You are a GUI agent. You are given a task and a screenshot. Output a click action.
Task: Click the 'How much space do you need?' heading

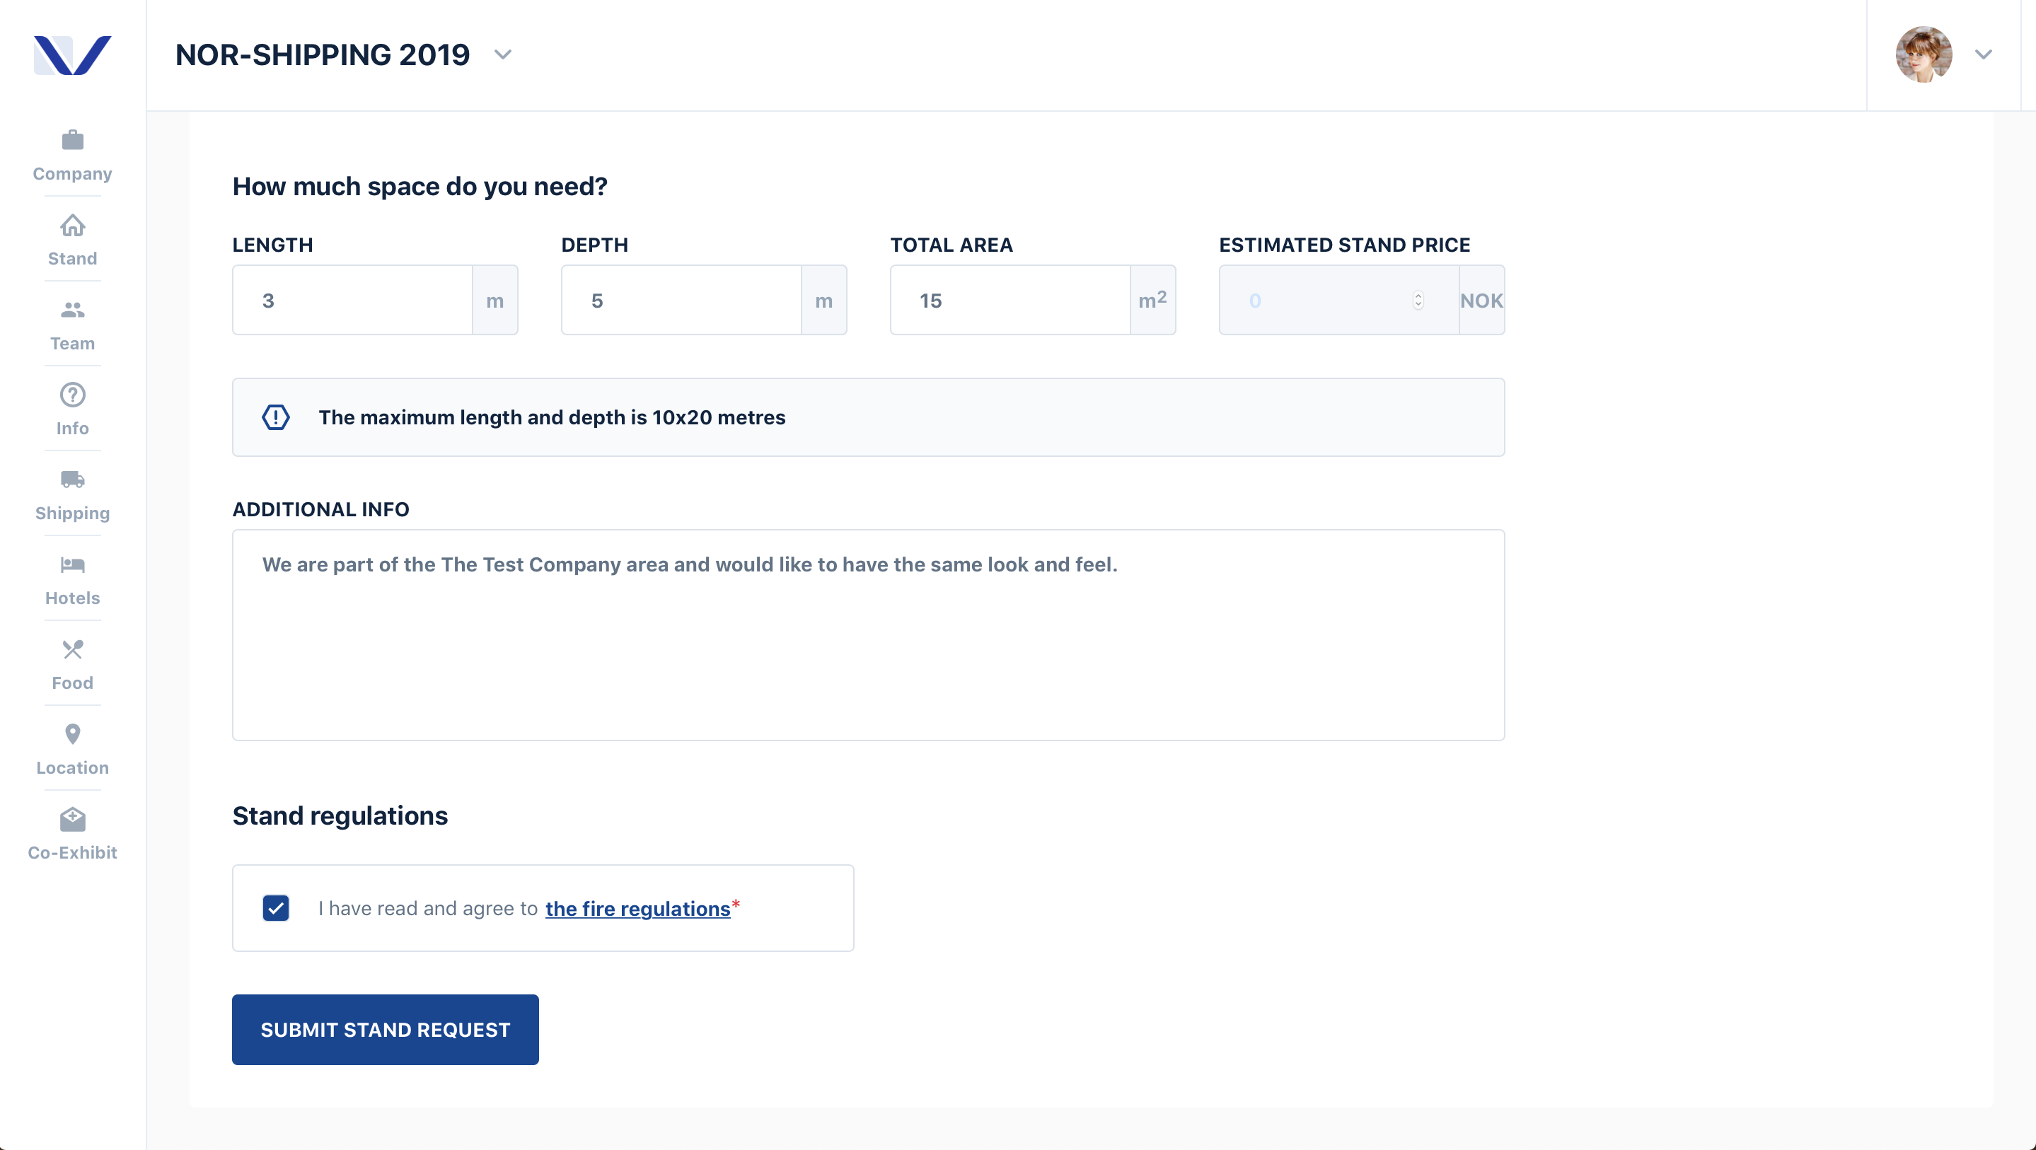click(420, 187)
